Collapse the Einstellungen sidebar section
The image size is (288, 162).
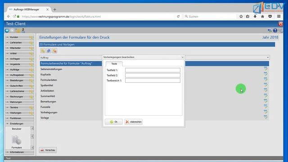tap(19, 124)
